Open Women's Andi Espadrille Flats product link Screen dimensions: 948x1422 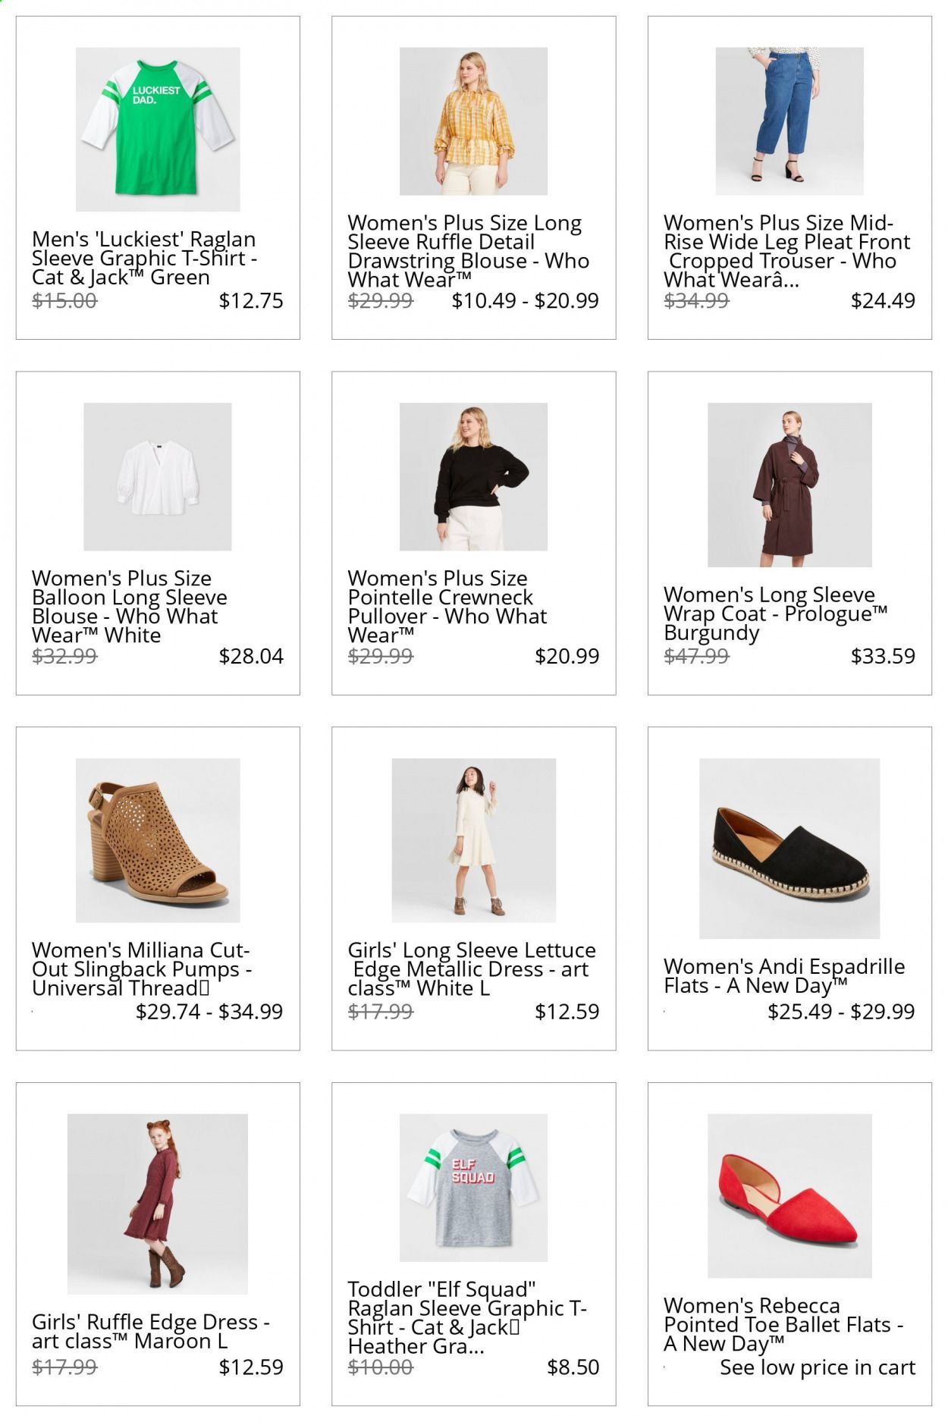coord(784,976)
